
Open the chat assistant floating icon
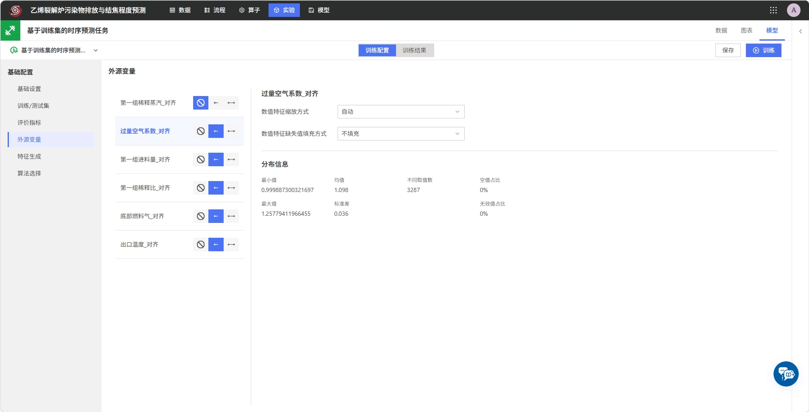click(x=786, y=374)
